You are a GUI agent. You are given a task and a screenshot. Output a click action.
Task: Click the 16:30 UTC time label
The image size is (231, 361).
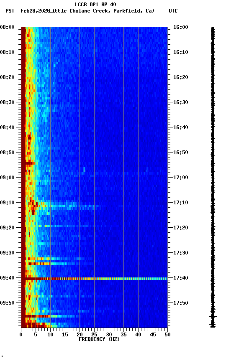(180, 102)
